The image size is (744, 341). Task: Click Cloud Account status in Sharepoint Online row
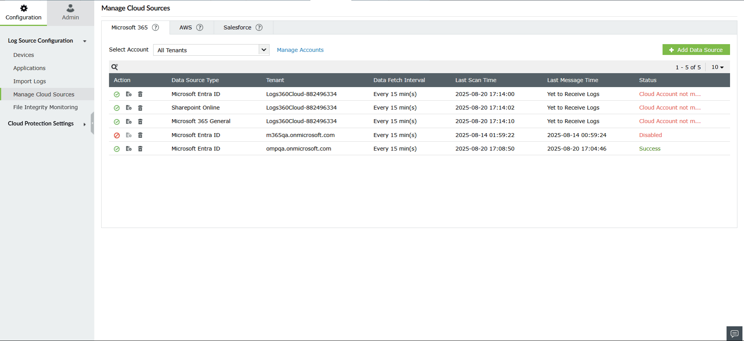click(670, 108)
